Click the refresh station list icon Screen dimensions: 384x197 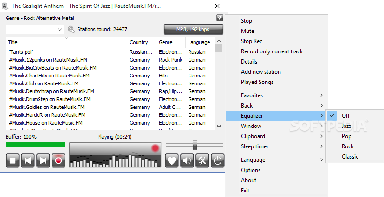pos(220,18)
